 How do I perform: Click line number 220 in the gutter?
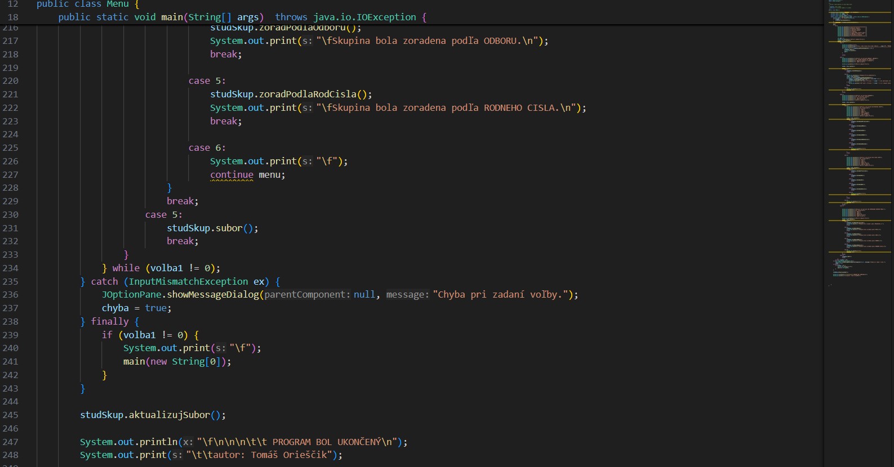coord(11,81)
